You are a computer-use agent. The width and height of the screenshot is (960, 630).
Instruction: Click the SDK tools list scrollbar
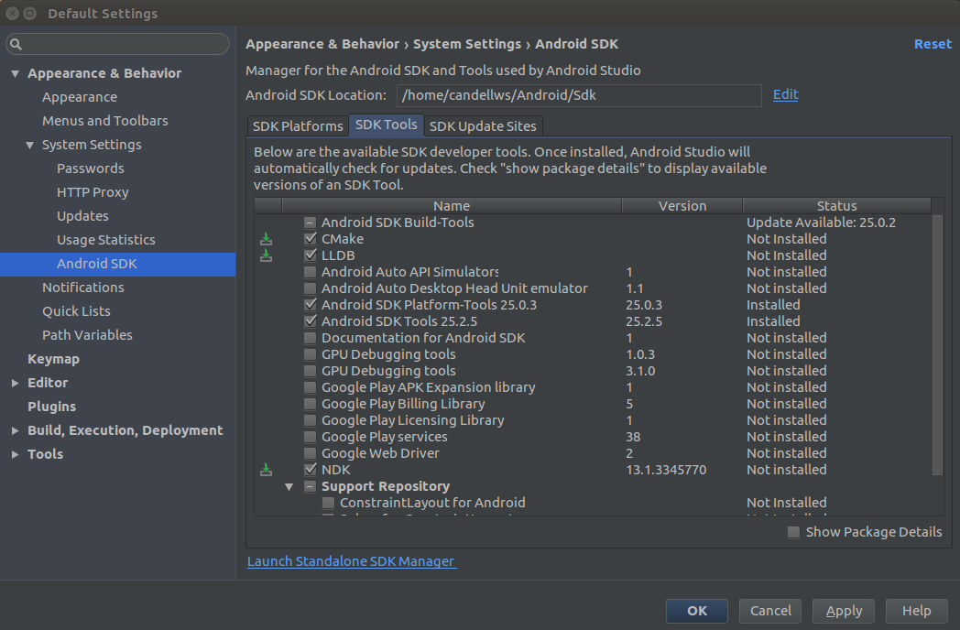937,344
